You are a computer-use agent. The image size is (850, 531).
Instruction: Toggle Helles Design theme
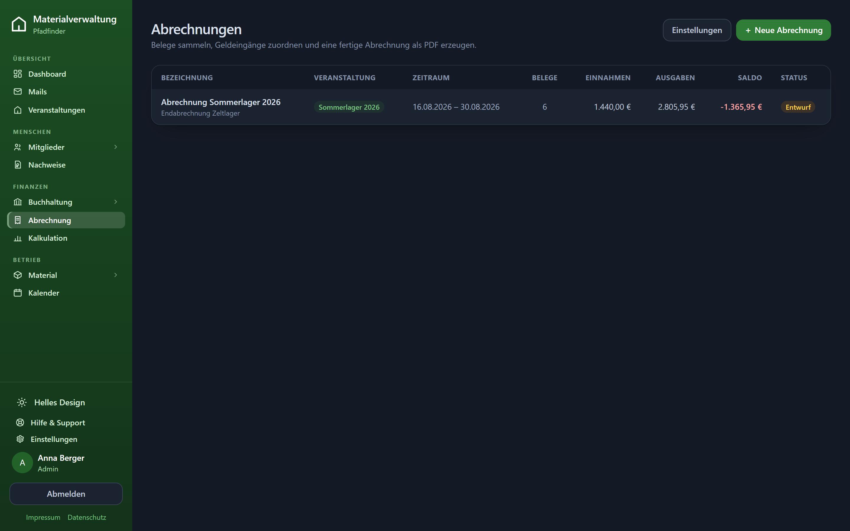point(51,402)
